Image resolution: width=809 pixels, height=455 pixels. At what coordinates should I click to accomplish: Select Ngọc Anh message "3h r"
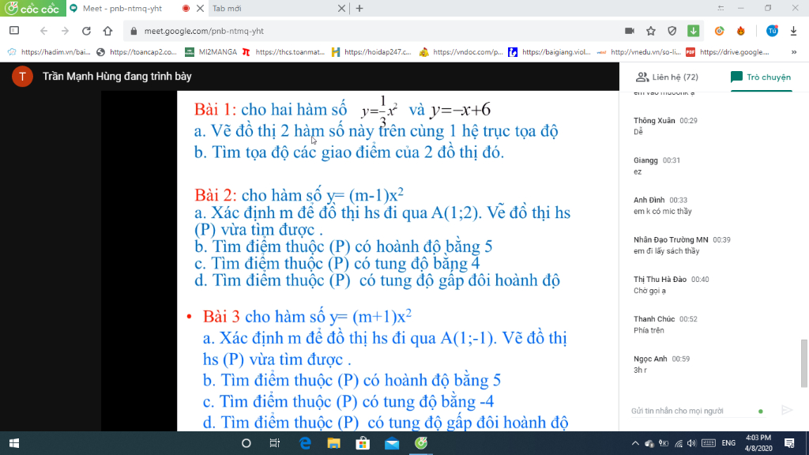pos(661,364)
